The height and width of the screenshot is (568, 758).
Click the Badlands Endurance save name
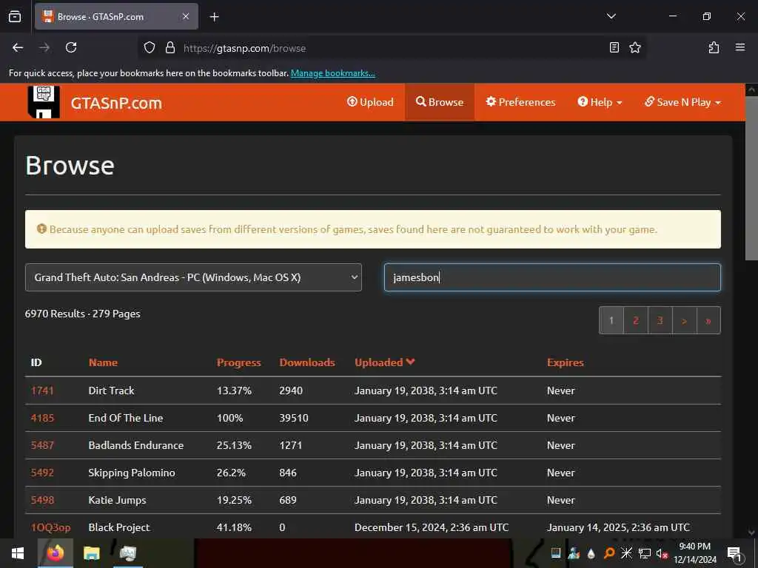pos(136,445)
